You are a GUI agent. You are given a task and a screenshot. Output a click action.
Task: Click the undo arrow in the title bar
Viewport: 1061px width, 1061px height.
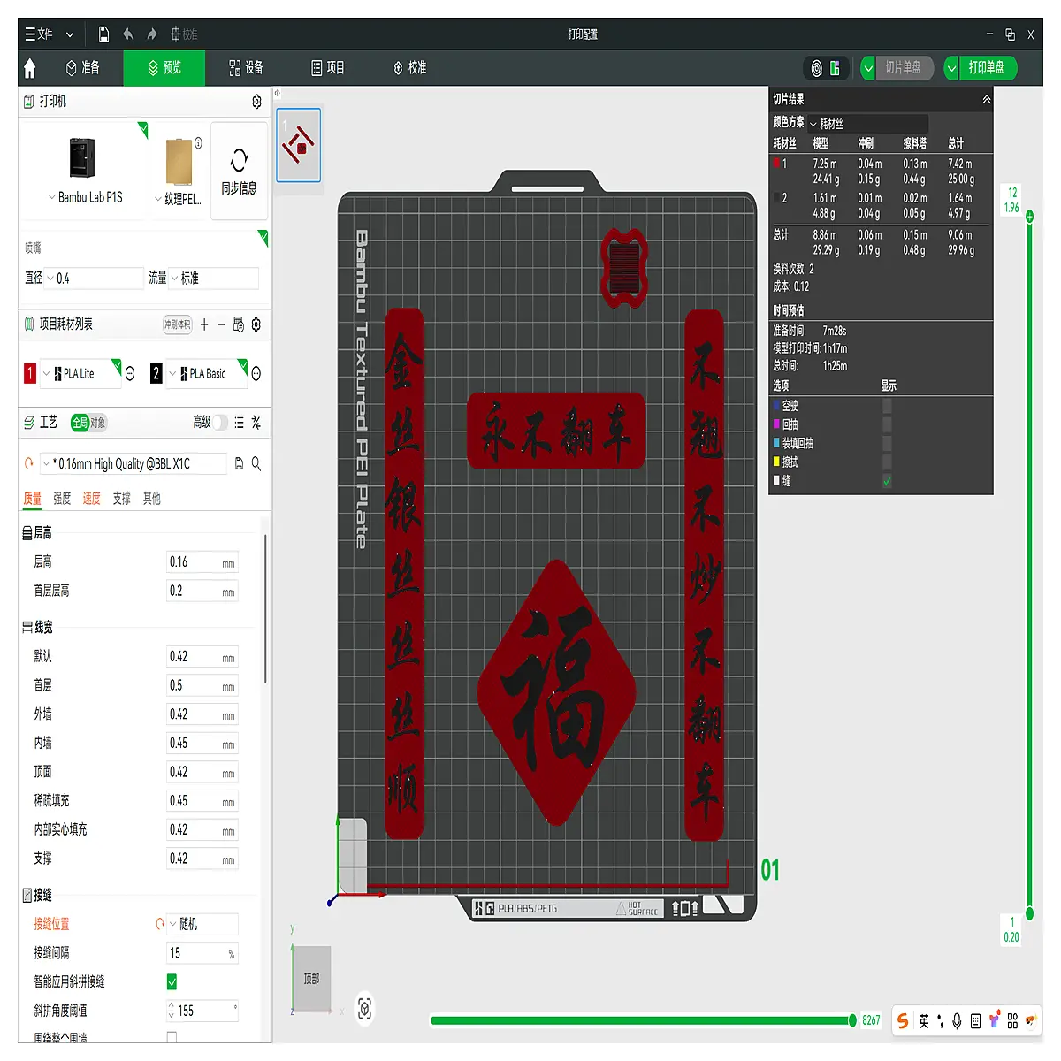point(128,34)
